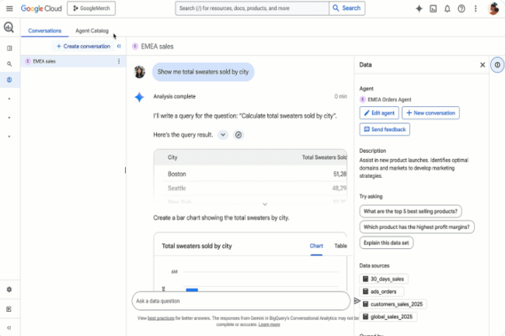Viewport: 505px width, 336px height.
Task: Click the Ask a data question field
Action: tap(241, 301)
